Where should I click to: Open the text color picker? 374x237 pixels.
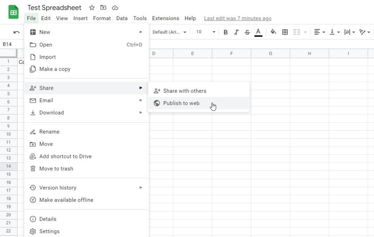[x=258, y=32]
